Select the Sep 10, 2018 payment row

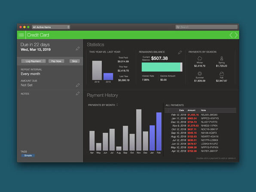[201, 133]
